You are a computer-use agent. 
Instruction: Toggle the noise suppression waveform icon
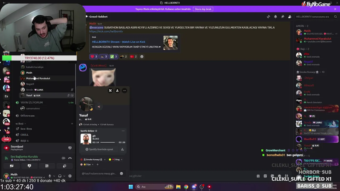pyautogui.click(x=63, y=158)
